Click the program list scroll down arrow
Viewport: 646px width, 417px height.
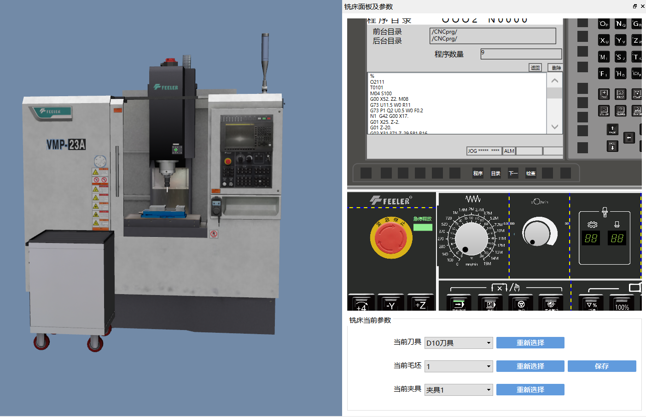[x=554, y=127]
